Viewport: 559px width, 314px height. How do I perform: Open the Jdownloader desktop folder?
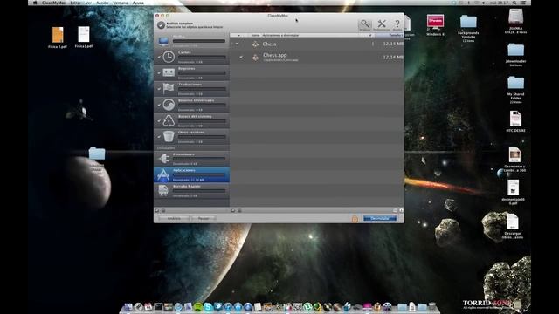pos(515,51)
